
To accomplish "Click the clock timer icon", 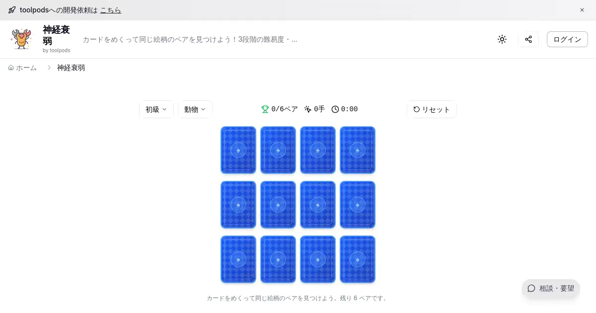I will (x=335, y=109).
